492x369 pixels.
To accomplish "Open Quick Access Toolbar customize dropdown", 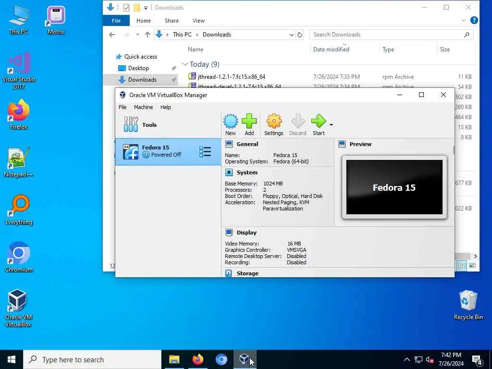I will (x=146, y=8).
